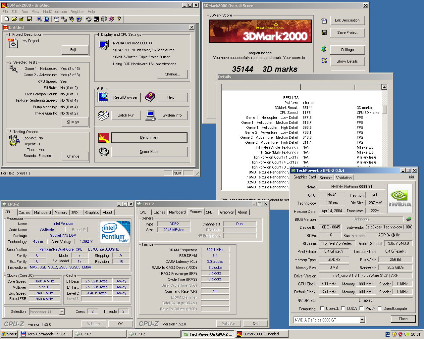Click the save disk icon in Overall Score window
Screen dimensions: 424x339
click(324, 32)
